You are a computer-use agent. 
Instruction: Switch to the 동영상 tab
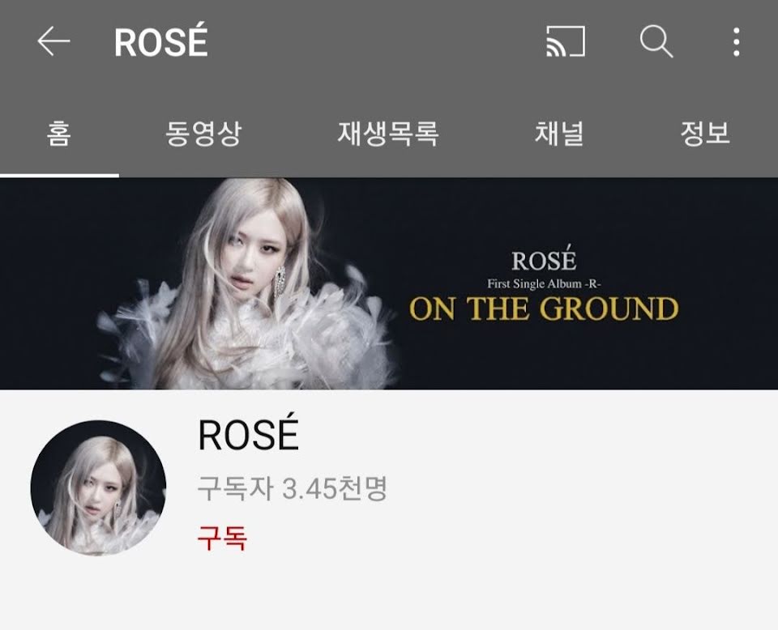coord(203,134)
